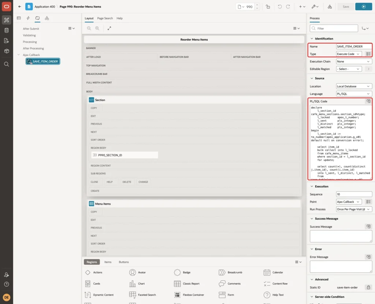Screen dimensions: 375x304
Task: Open Team Development sidebar icon
Action: click(x=7, y=41)
